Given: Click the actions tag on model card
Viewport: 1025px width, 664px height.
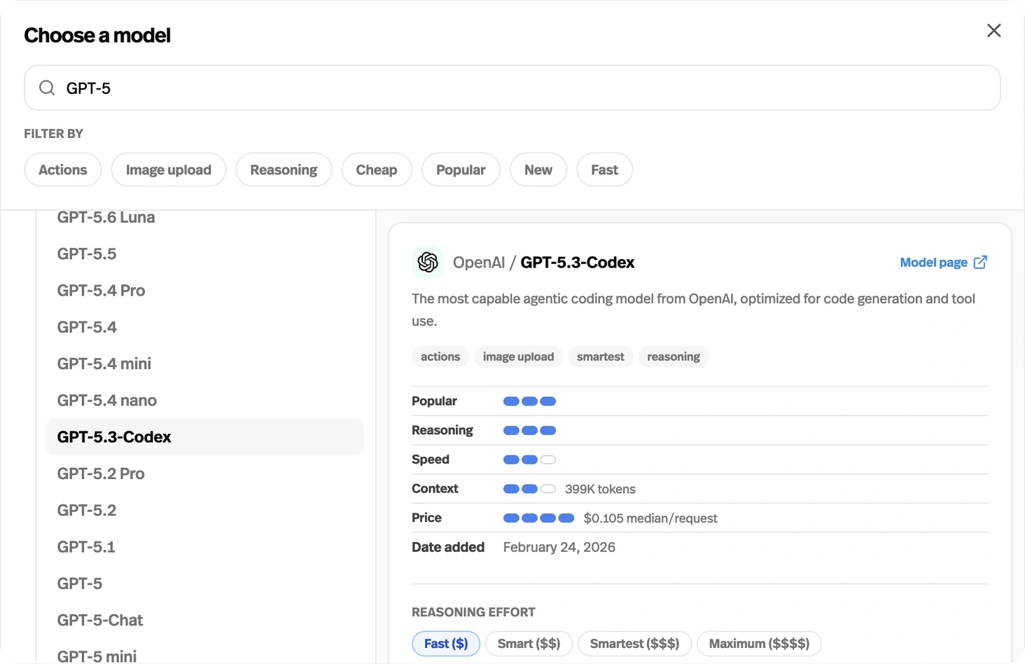Looking at the screenshot, I should click(440, 357).
